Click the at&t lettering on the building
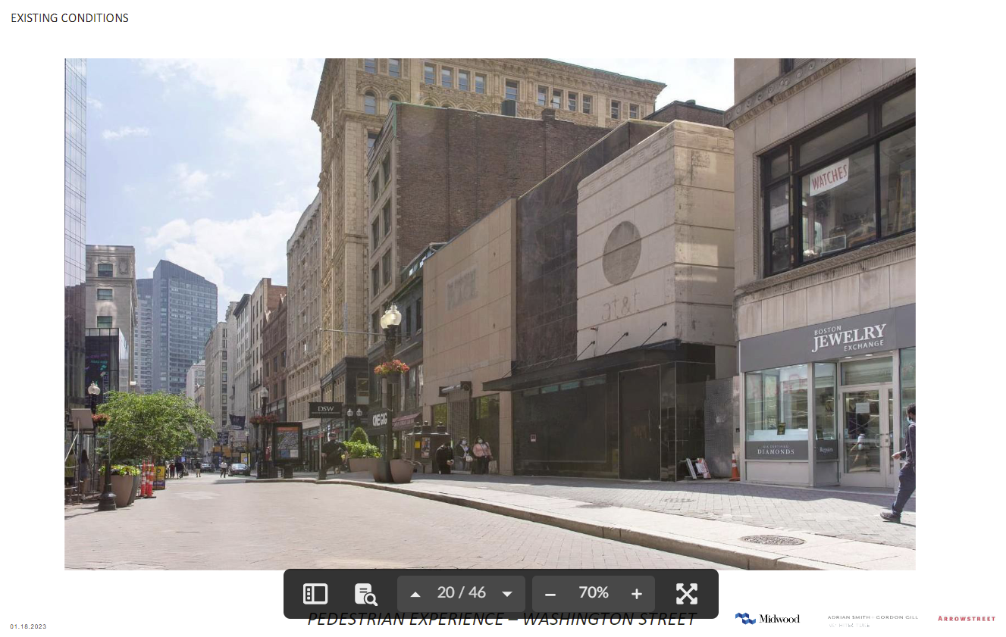Image resolution: width=1006 pixels, height=637 pixels. pyautogui.click(x=620, y=307)
